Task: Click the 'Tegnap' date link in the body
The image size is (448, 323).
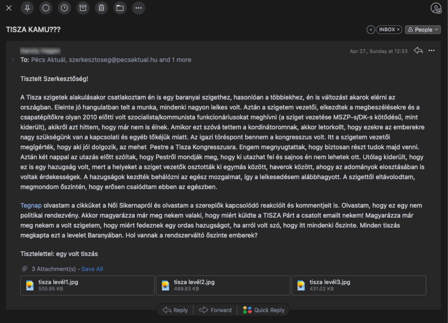Action: point(31,205)
